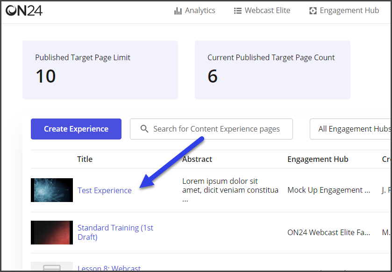Click the Lorem ipsum abstract text
Screen dimensions: 392x272
[x=230, y=190]
